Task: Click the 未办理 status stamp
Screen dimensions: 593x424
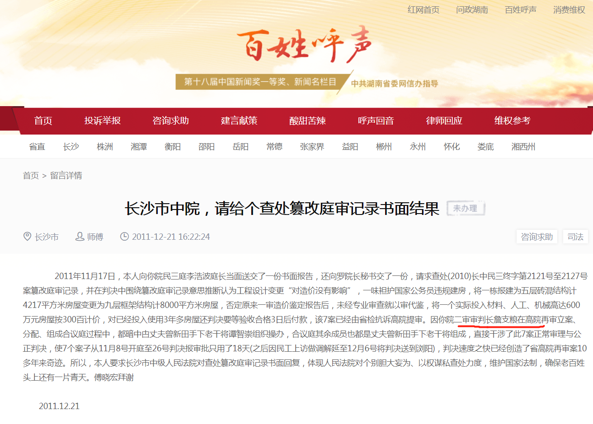Action: (x=466, y=209)
